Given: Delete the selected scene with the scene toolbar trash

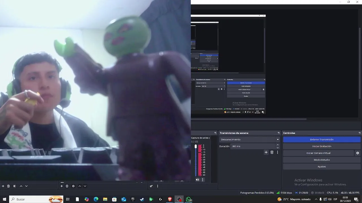Looking at the screenshot, I should tap(8, 186).
